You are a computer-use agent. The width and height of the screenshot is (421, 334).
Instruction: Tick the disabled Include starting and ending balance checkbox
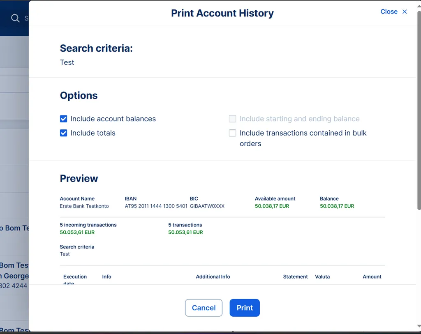pyautogui.click(x=233, y=119)
